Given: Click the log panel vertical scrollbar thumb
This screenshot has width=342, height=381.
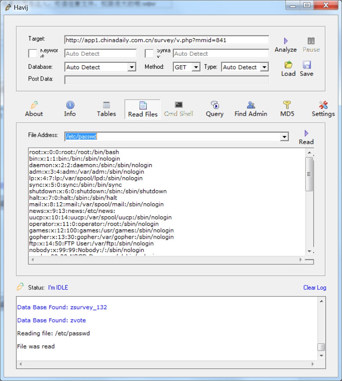Looking at the screenshot, I should pyautogui.click(x=321, y=347).
